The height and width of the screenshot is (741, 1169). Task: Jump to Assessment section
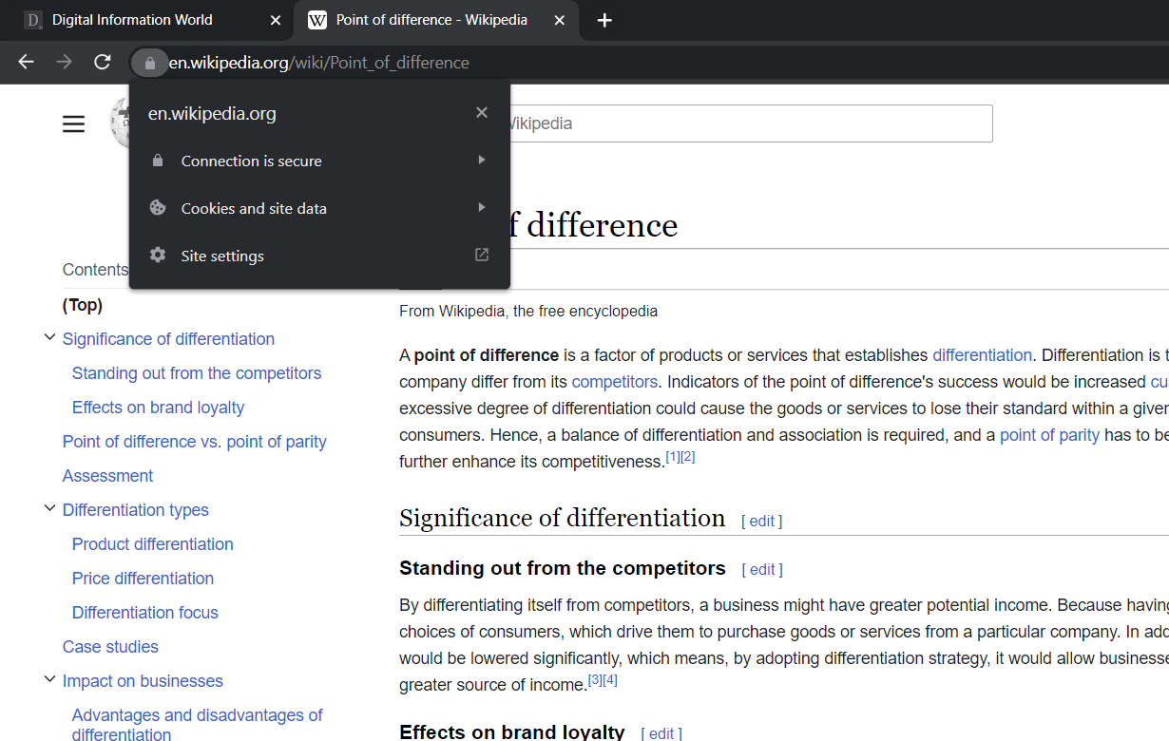[107, 476]
